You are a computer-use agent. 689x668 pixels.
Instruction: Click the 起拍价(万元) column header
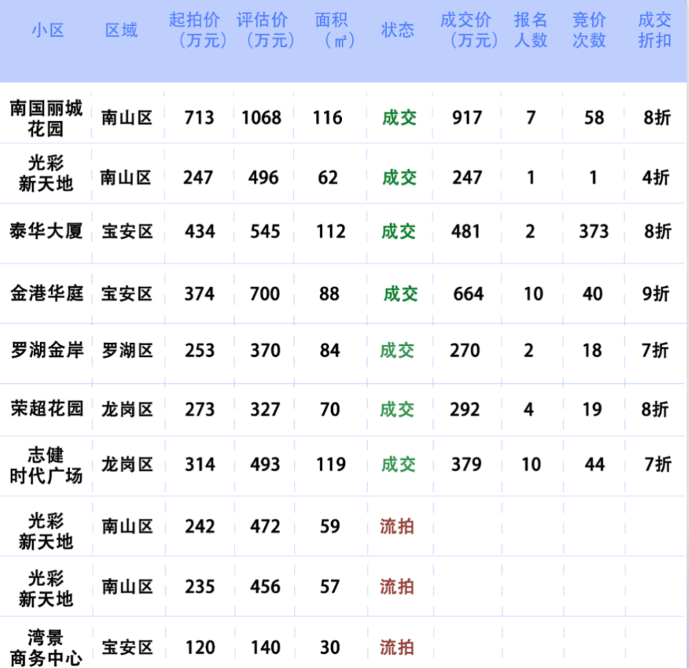(x=198, y=30)
